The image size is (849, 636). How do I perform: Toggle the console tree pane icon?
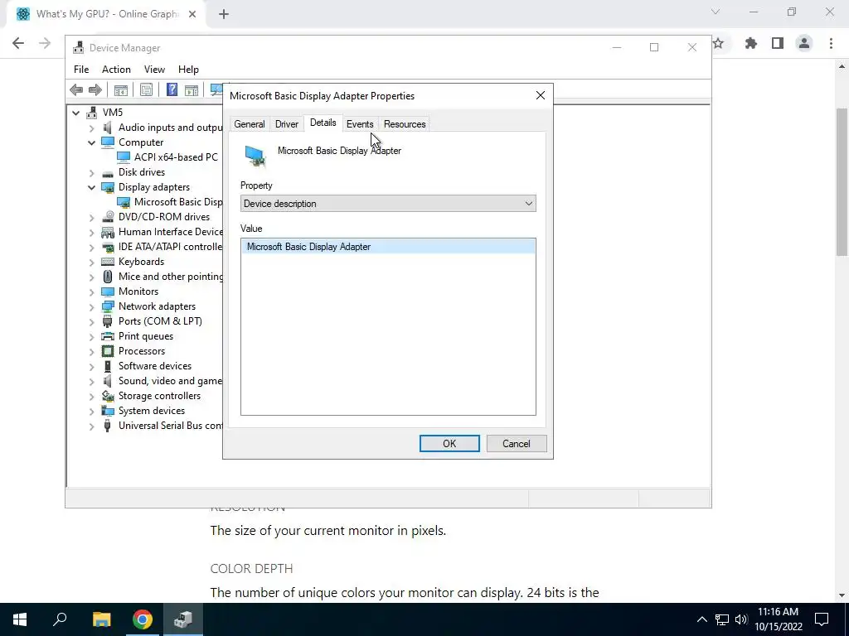point(121,89)
